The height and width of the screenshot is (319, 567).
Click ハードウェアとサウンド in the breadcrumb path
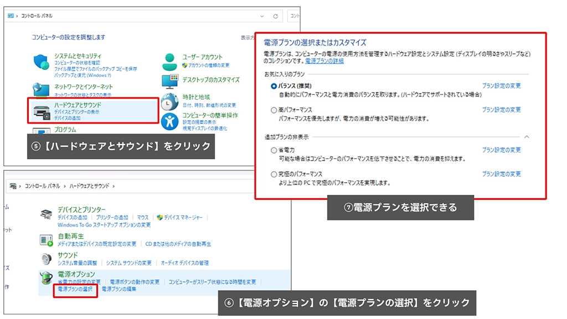click(x=89, y=186)
